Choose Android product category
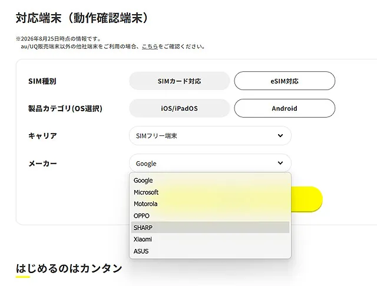 285,108
